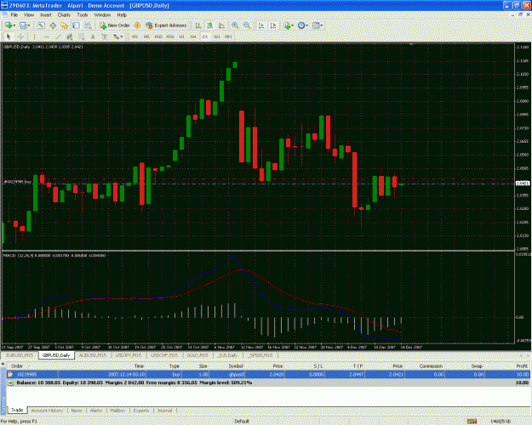This screenshot has height=425, width=532.
Task: Switch to EURUSD,M15 chart tab
Action: coord(20,355)
